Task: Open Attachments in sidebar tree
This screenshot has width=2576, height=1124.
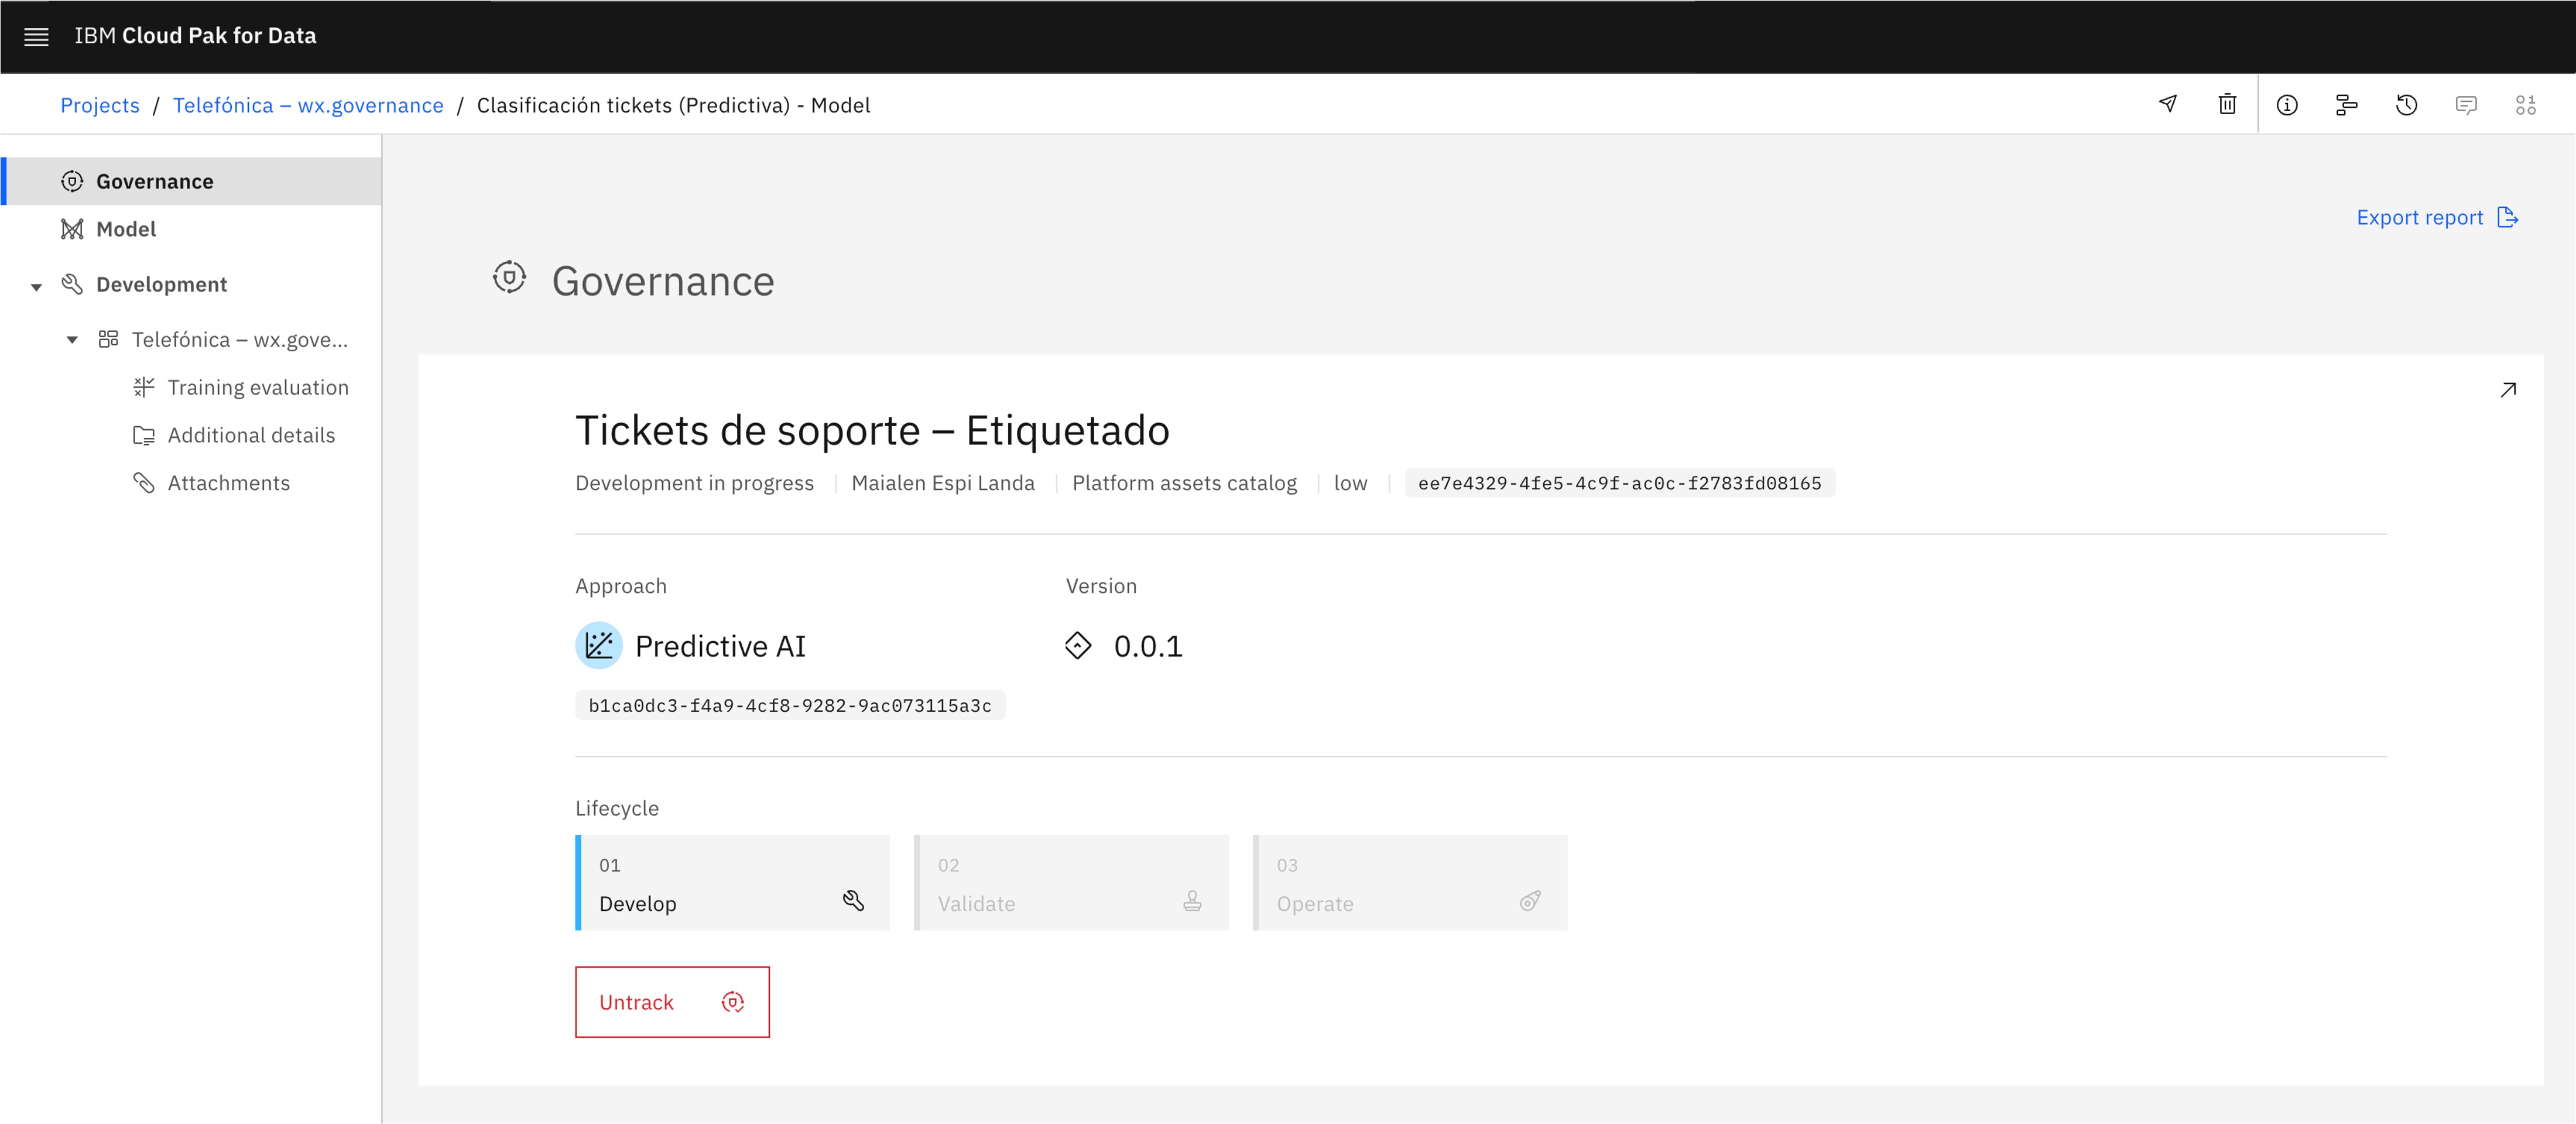Action: pos(229,483)
